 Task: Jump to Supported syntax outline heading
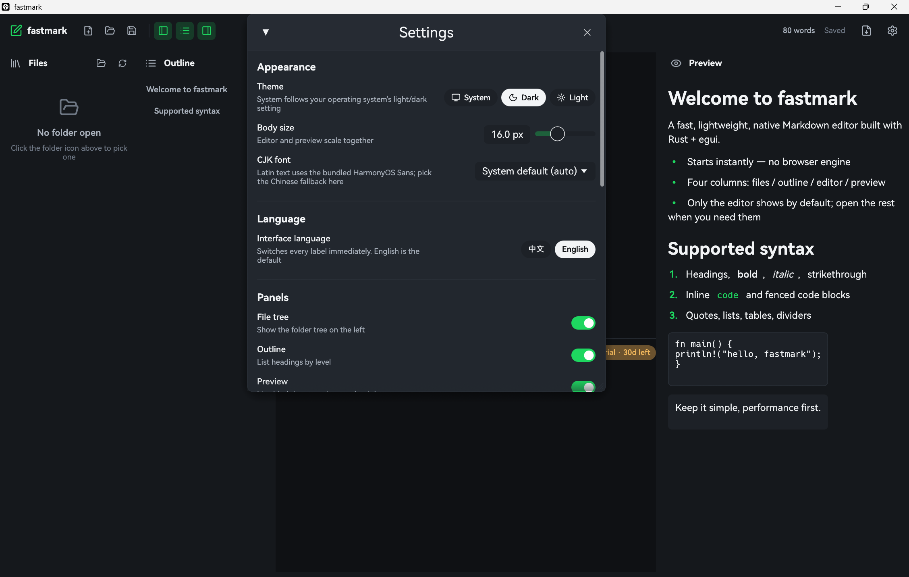coord(187,111)
